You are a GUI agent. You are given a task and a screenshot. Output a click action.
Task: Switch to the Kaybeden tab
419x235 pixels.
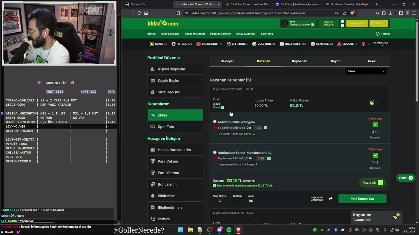300,61
